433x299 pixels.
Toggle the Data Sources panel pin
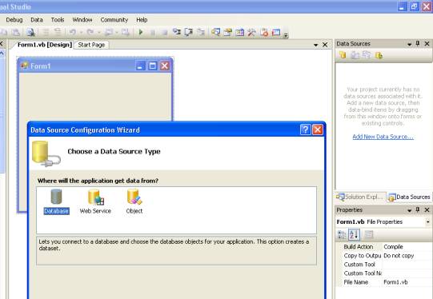[418, 44]
